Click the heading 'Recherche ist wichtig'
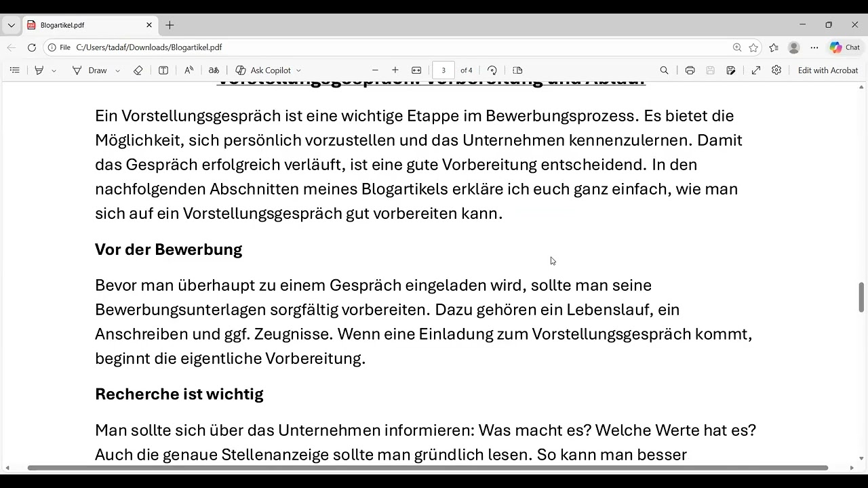Screen dimensions: 868x488 pyautogui.click(x=179, y=394)
